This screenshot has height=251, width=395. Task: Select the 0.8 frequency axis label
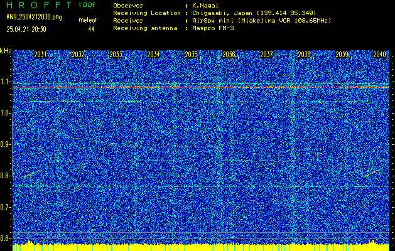tap(5, 176)
